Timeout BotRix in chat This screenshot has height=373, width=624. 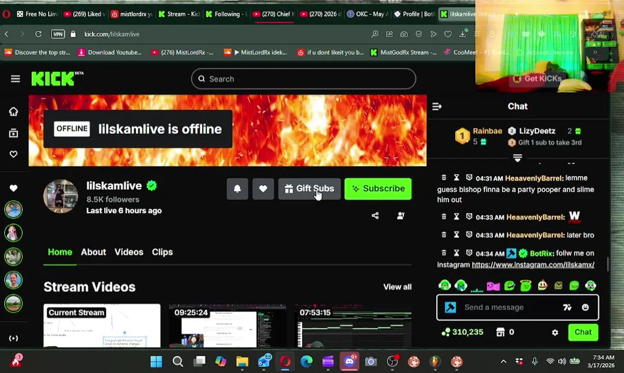click(x=457, y=253)
